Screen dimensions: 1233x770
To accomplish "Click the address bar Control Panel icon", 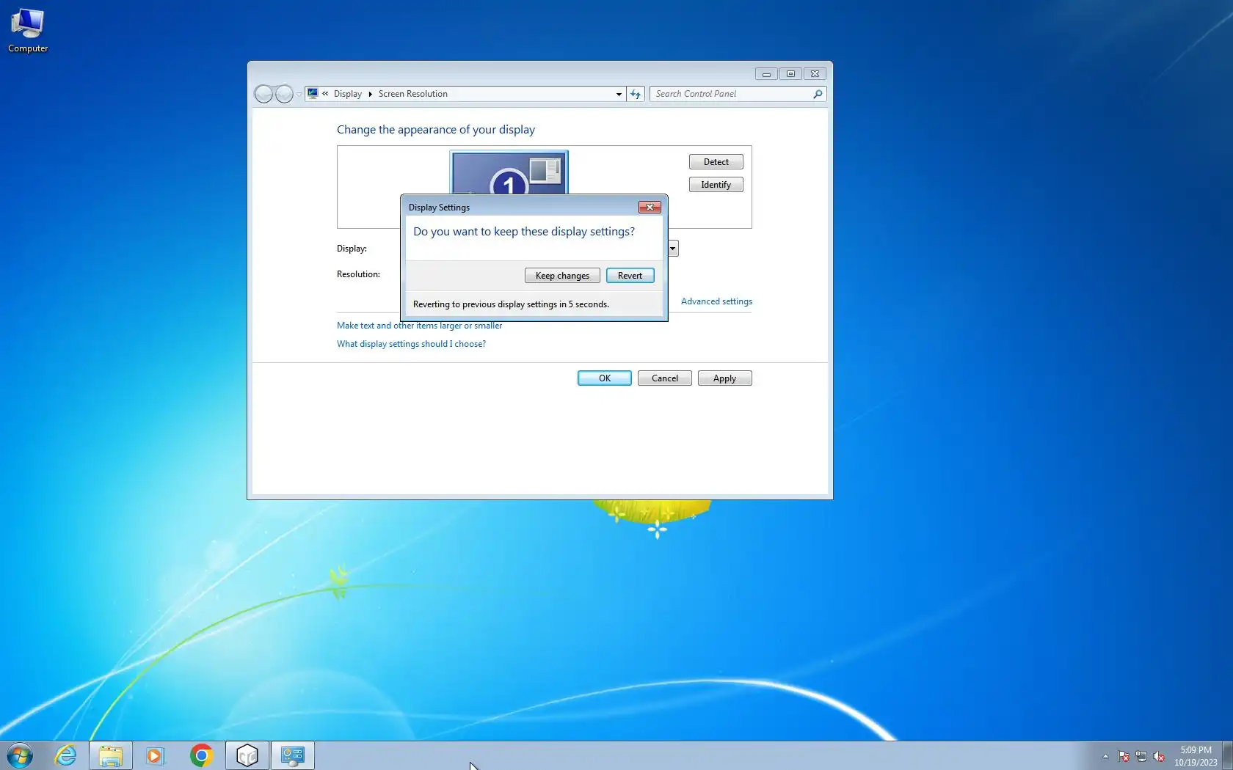I will click(313, 94).
